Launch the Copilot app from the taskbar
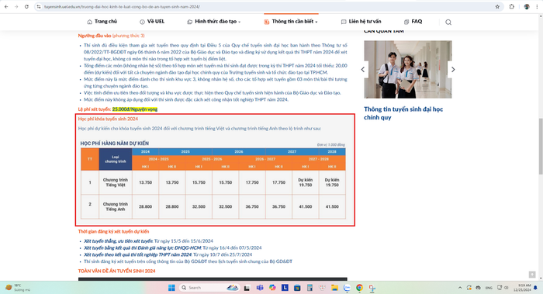 (x=272, y=288)
